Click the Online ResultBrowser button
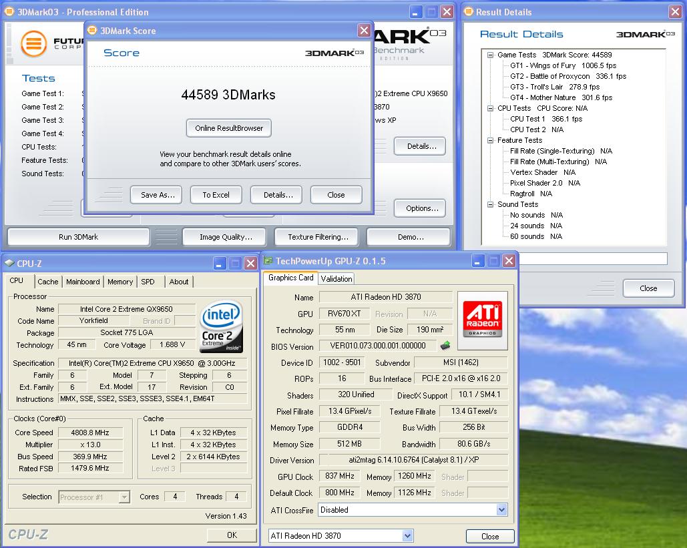687x548 pixels. point(229,128)
